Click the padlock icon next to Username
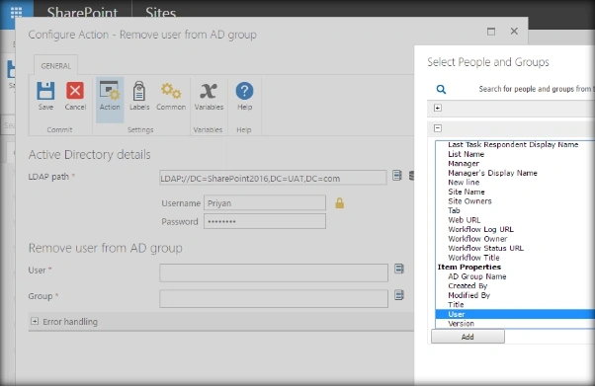The width and height of the screenshot is (595, 387). 340,203
